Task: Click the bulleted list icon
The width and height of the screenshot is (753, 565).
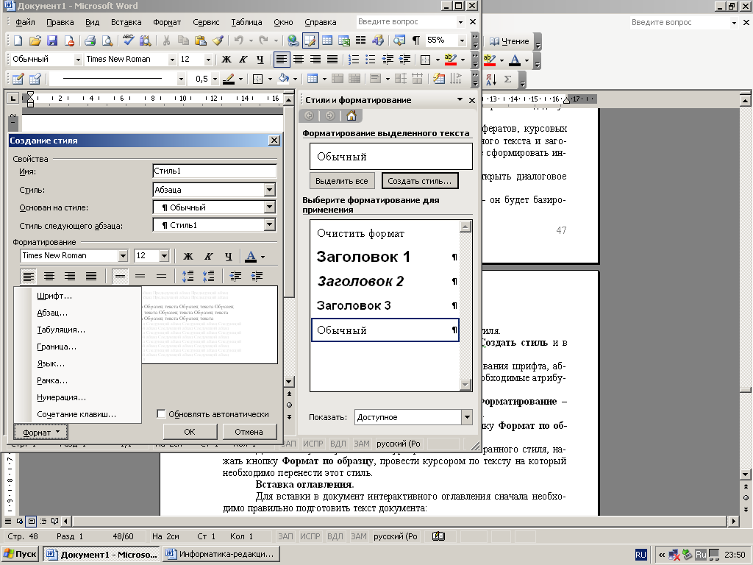Action: tap(371, 60)
